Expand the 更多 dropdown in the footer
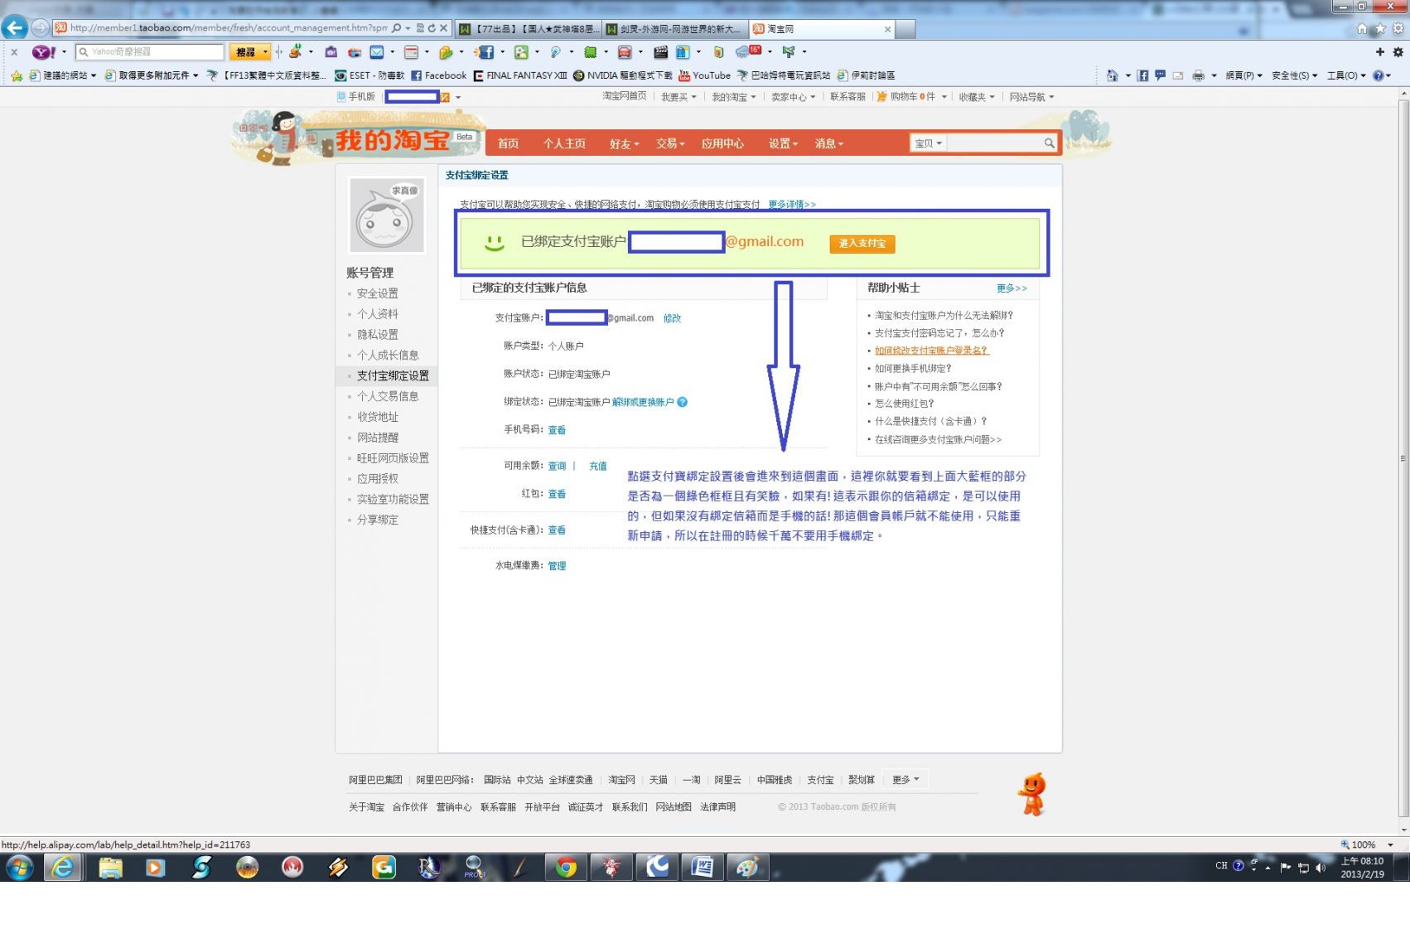This screenshot has width=1410, height=934. click(x=905, y=780)
